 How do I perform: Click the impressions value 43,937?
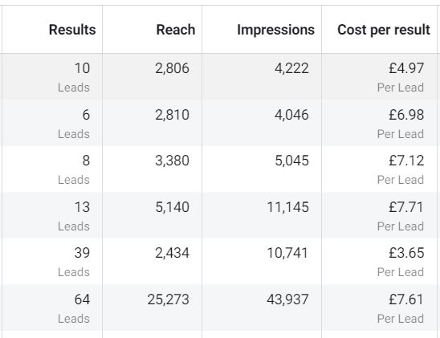coord(288,299)
